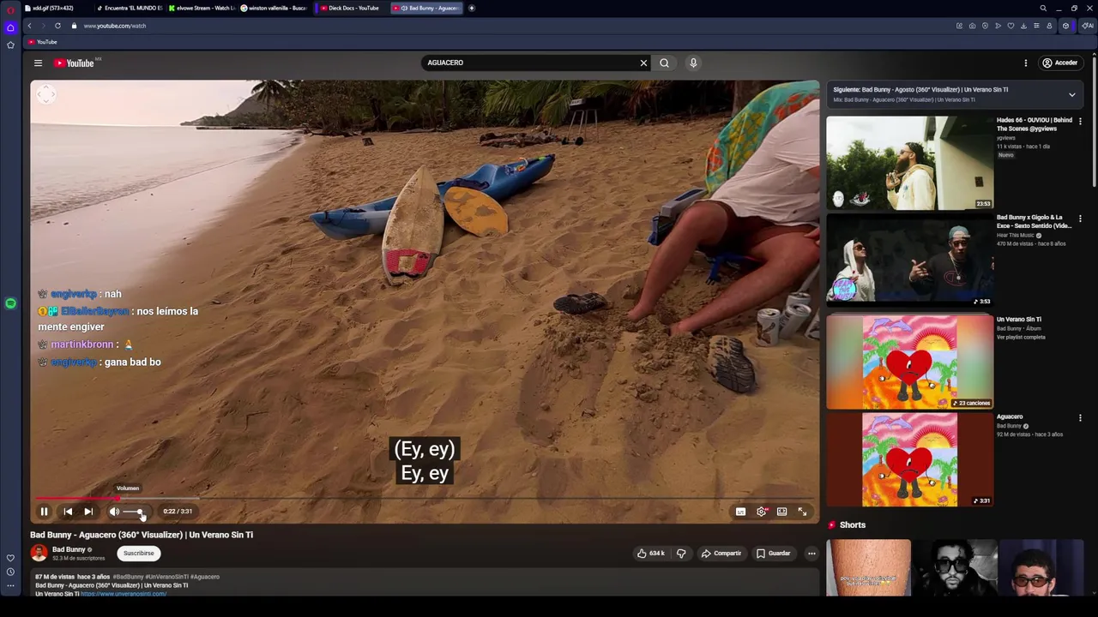Open YouTube settings three-dot menu near Acceder
Image resolution: width=1098 pixels, height=617 pixels.
pyautogui.click(x=1025, y=63)
